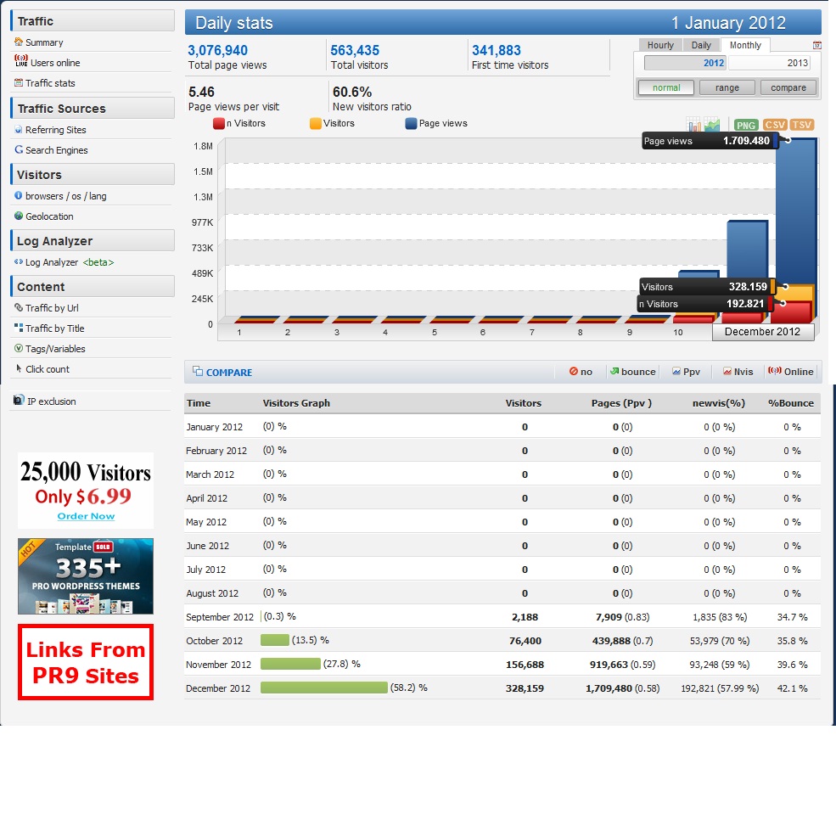836x814 pixels.
Task: Click the Tags/Variables icon
Action: [19, 348]
